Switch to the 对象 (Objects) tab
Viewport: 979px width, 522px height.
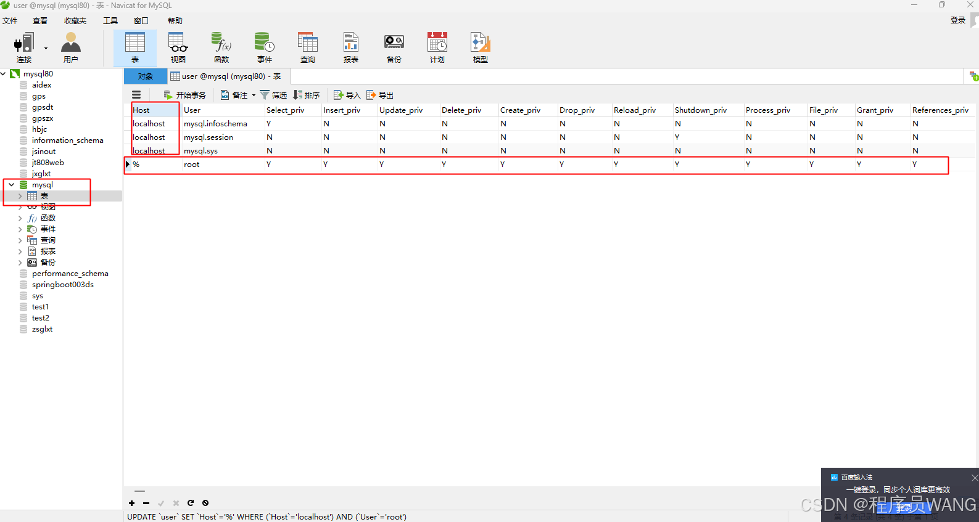click(146, 76)
